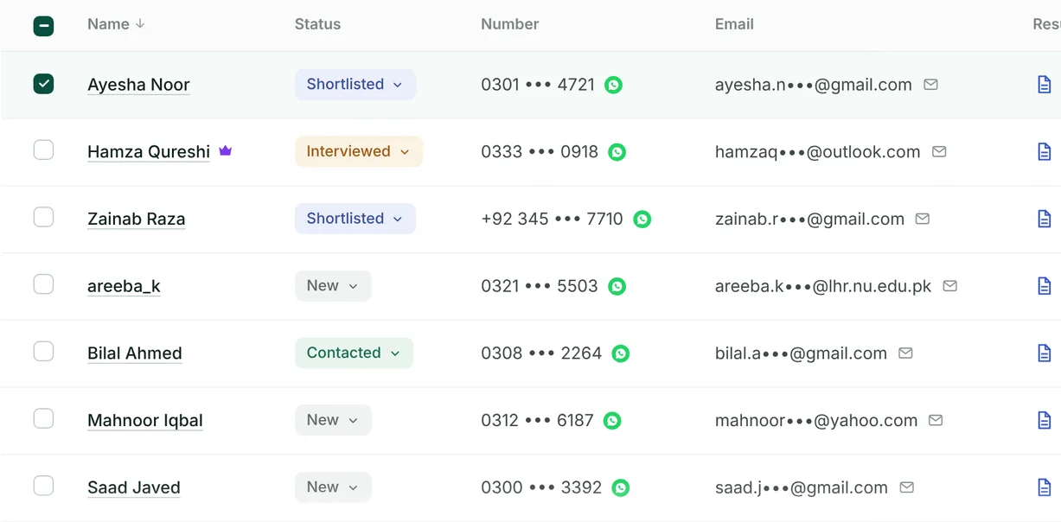Screen dimensions: 1061x522
Task: Expand the Contacted status dropdown for Bilal Ahmed
Action: [x=354, y=353]
